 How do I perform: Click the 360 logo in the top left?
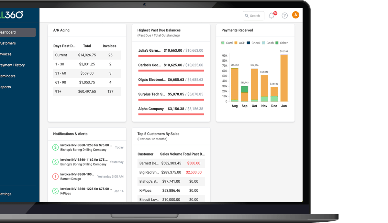pos(11,15)
